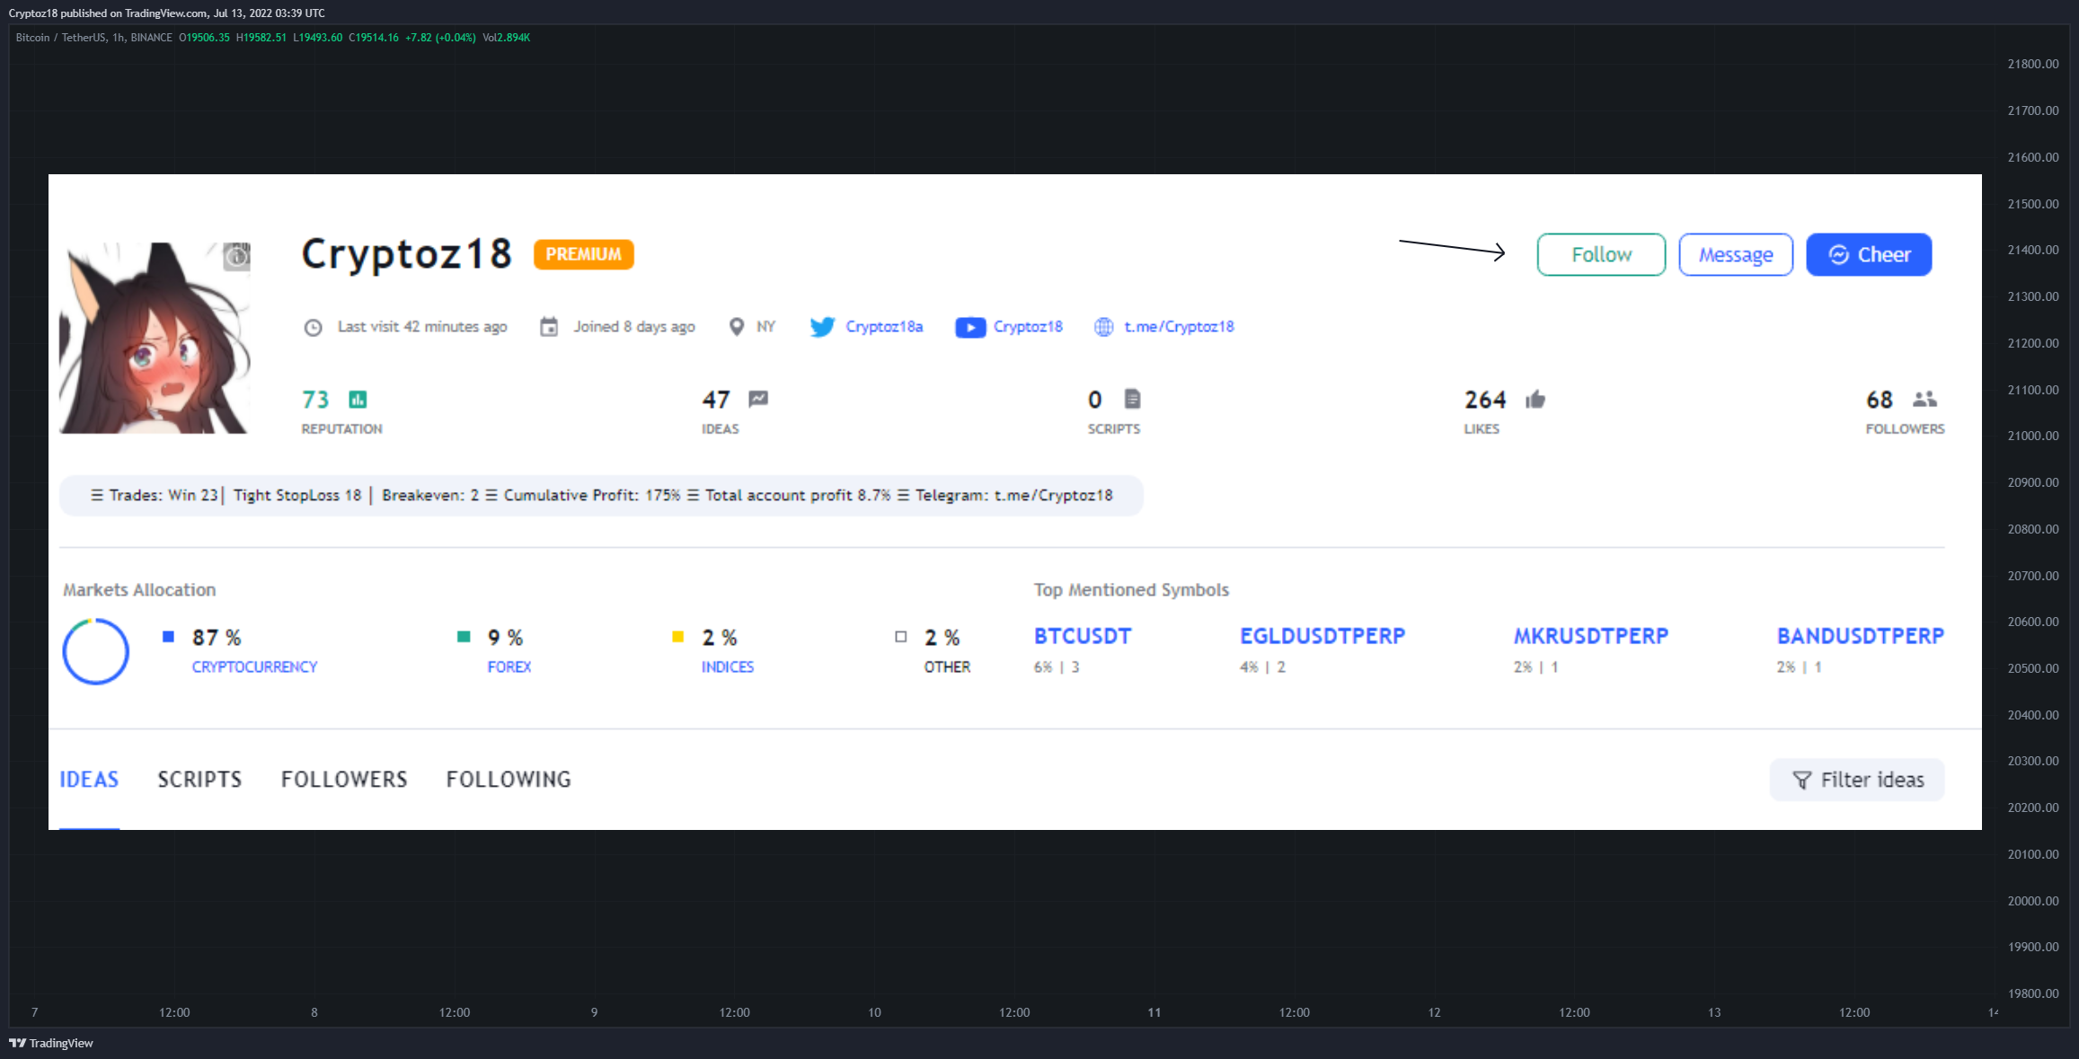
Task: Open Filter ideas button
Action: coord(1857,780)
